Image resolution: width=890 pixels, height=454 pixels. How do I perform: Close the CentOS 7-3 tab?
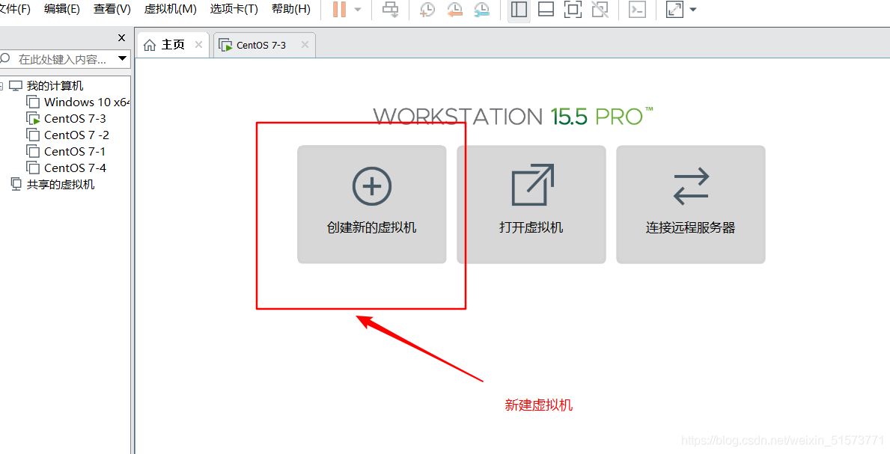click(305, 45)
